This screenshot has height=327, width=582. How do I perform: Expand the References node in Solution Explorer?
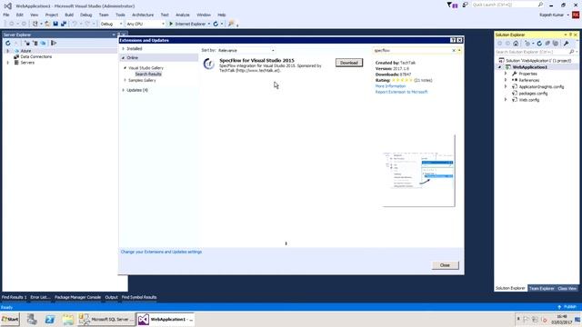click(506, 80)
